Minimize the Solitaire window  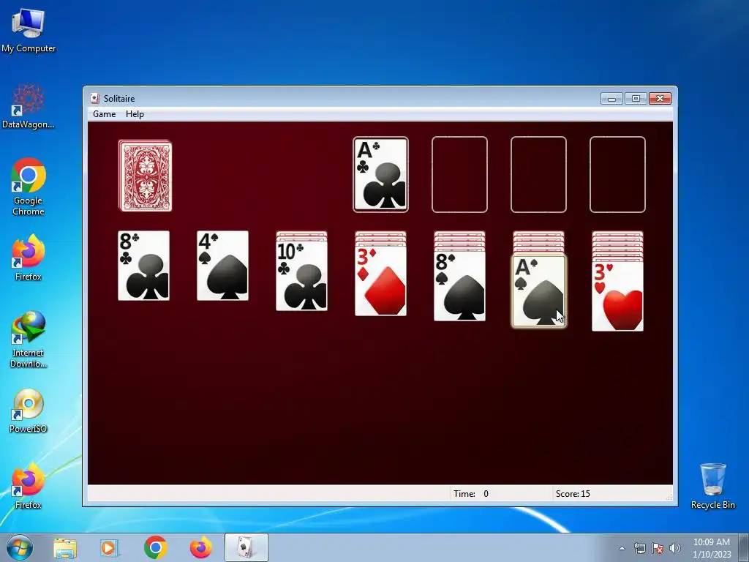tap(611, 99)
